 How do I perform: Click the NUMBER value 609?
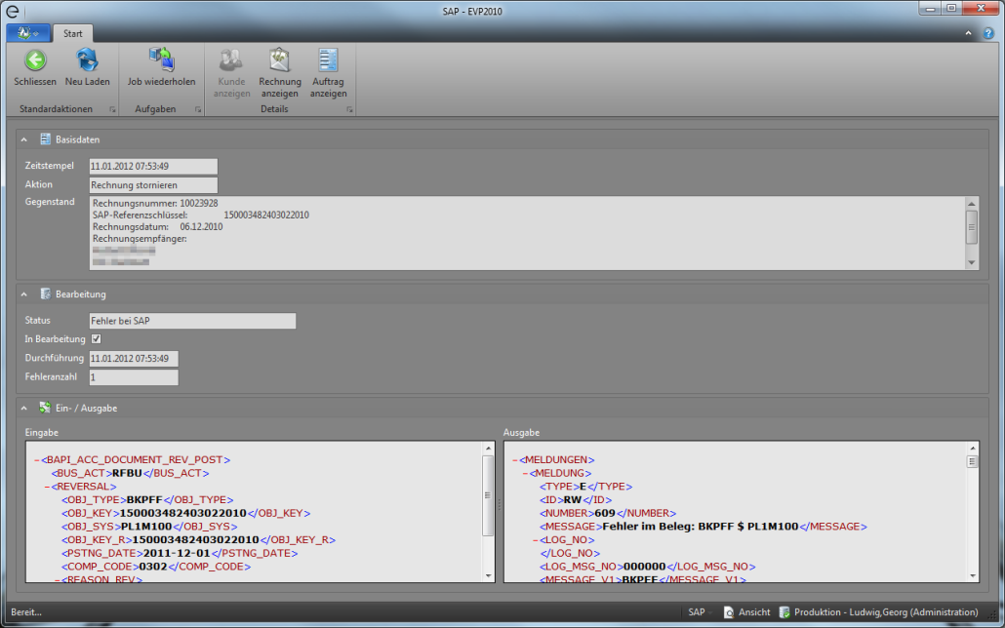[605, 513]
